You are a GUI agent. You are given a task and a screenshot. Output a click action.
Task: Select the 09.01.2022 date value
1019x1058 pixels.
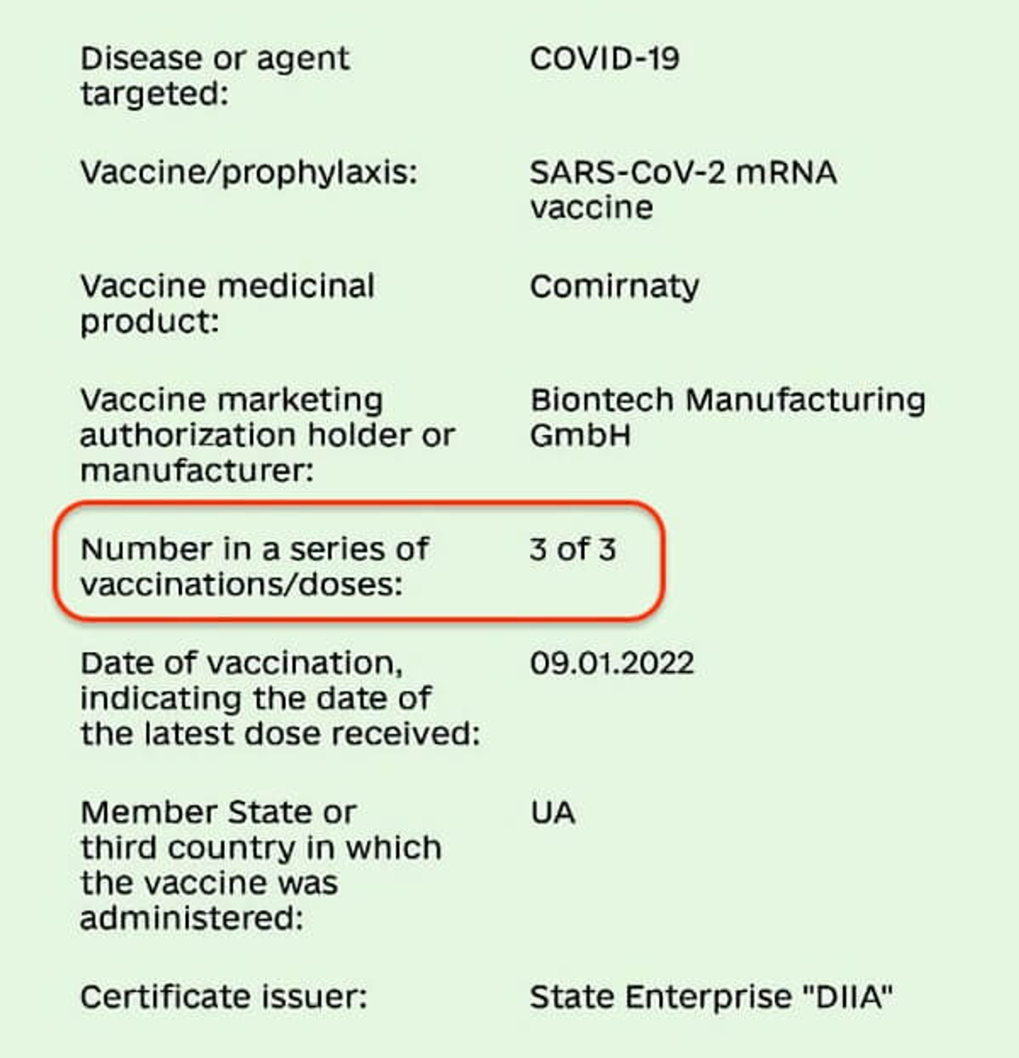tap(612, 663)
